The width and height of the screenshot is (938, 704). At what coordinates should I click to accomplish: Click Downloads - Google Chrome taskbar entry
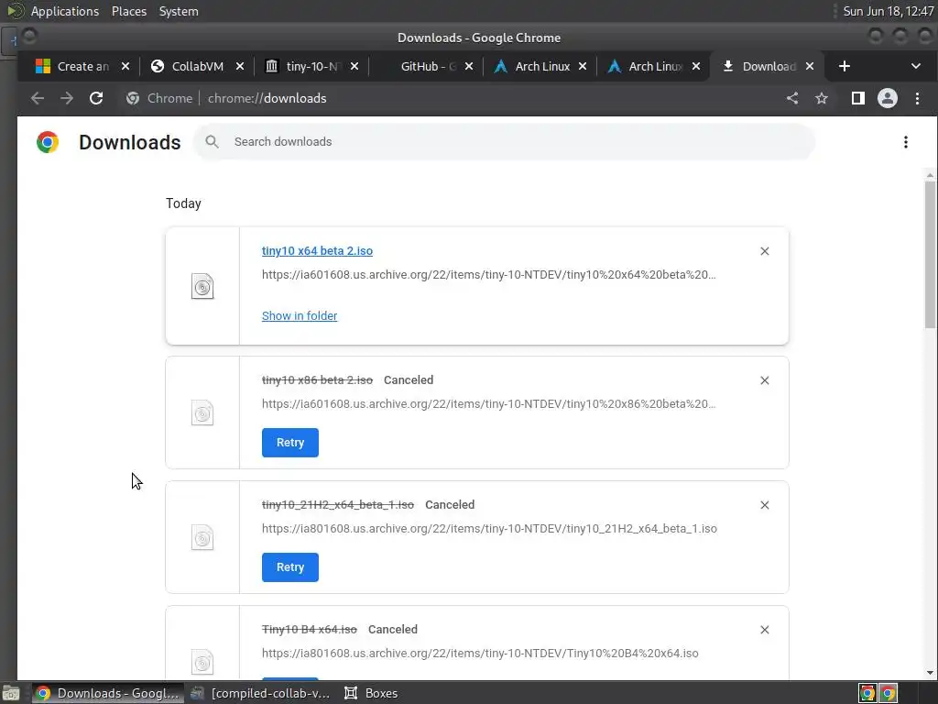[x=107, y=693]
